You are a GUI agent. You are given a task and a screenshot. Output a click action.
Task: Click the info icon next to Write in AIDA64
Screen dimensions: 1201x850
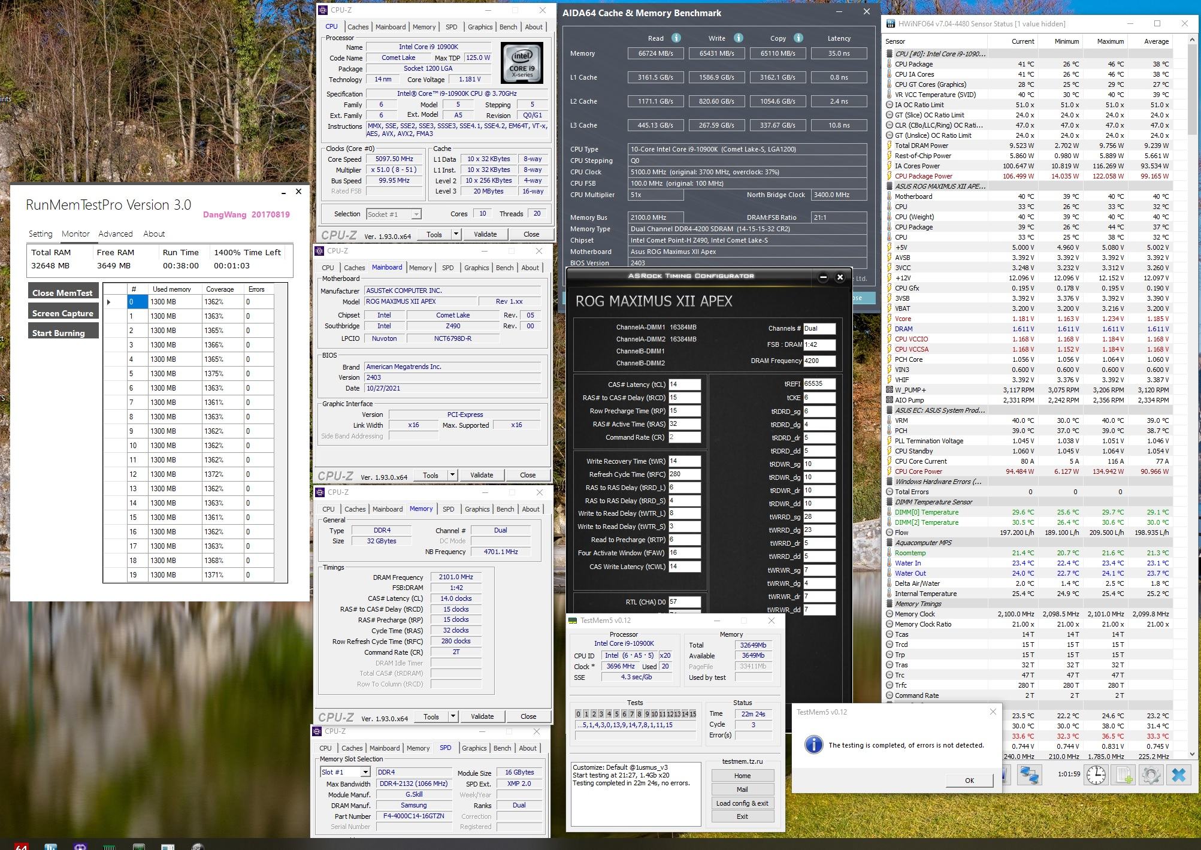coord(739,38)
